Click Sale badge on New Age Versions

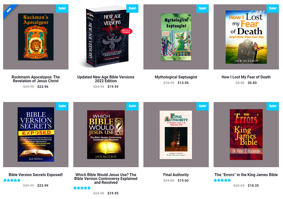point(132,8)
